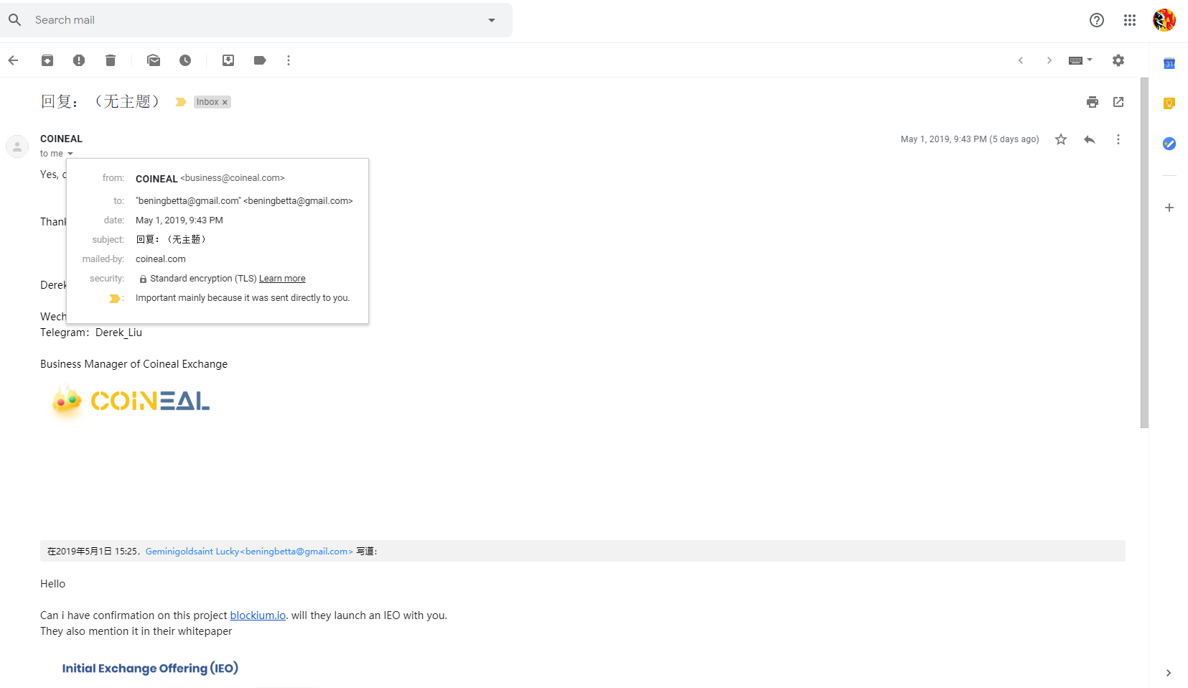This screenshot has width=1188, height=688.
Task: Select the mailed-by coineal.com text
Action: pyautogui.click(x=161, y=259)
